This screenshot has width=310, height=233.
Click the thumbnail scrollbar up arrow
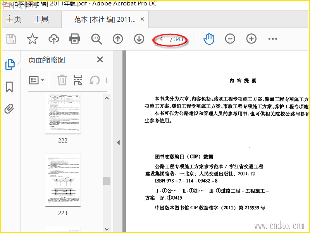coord(107,98)
